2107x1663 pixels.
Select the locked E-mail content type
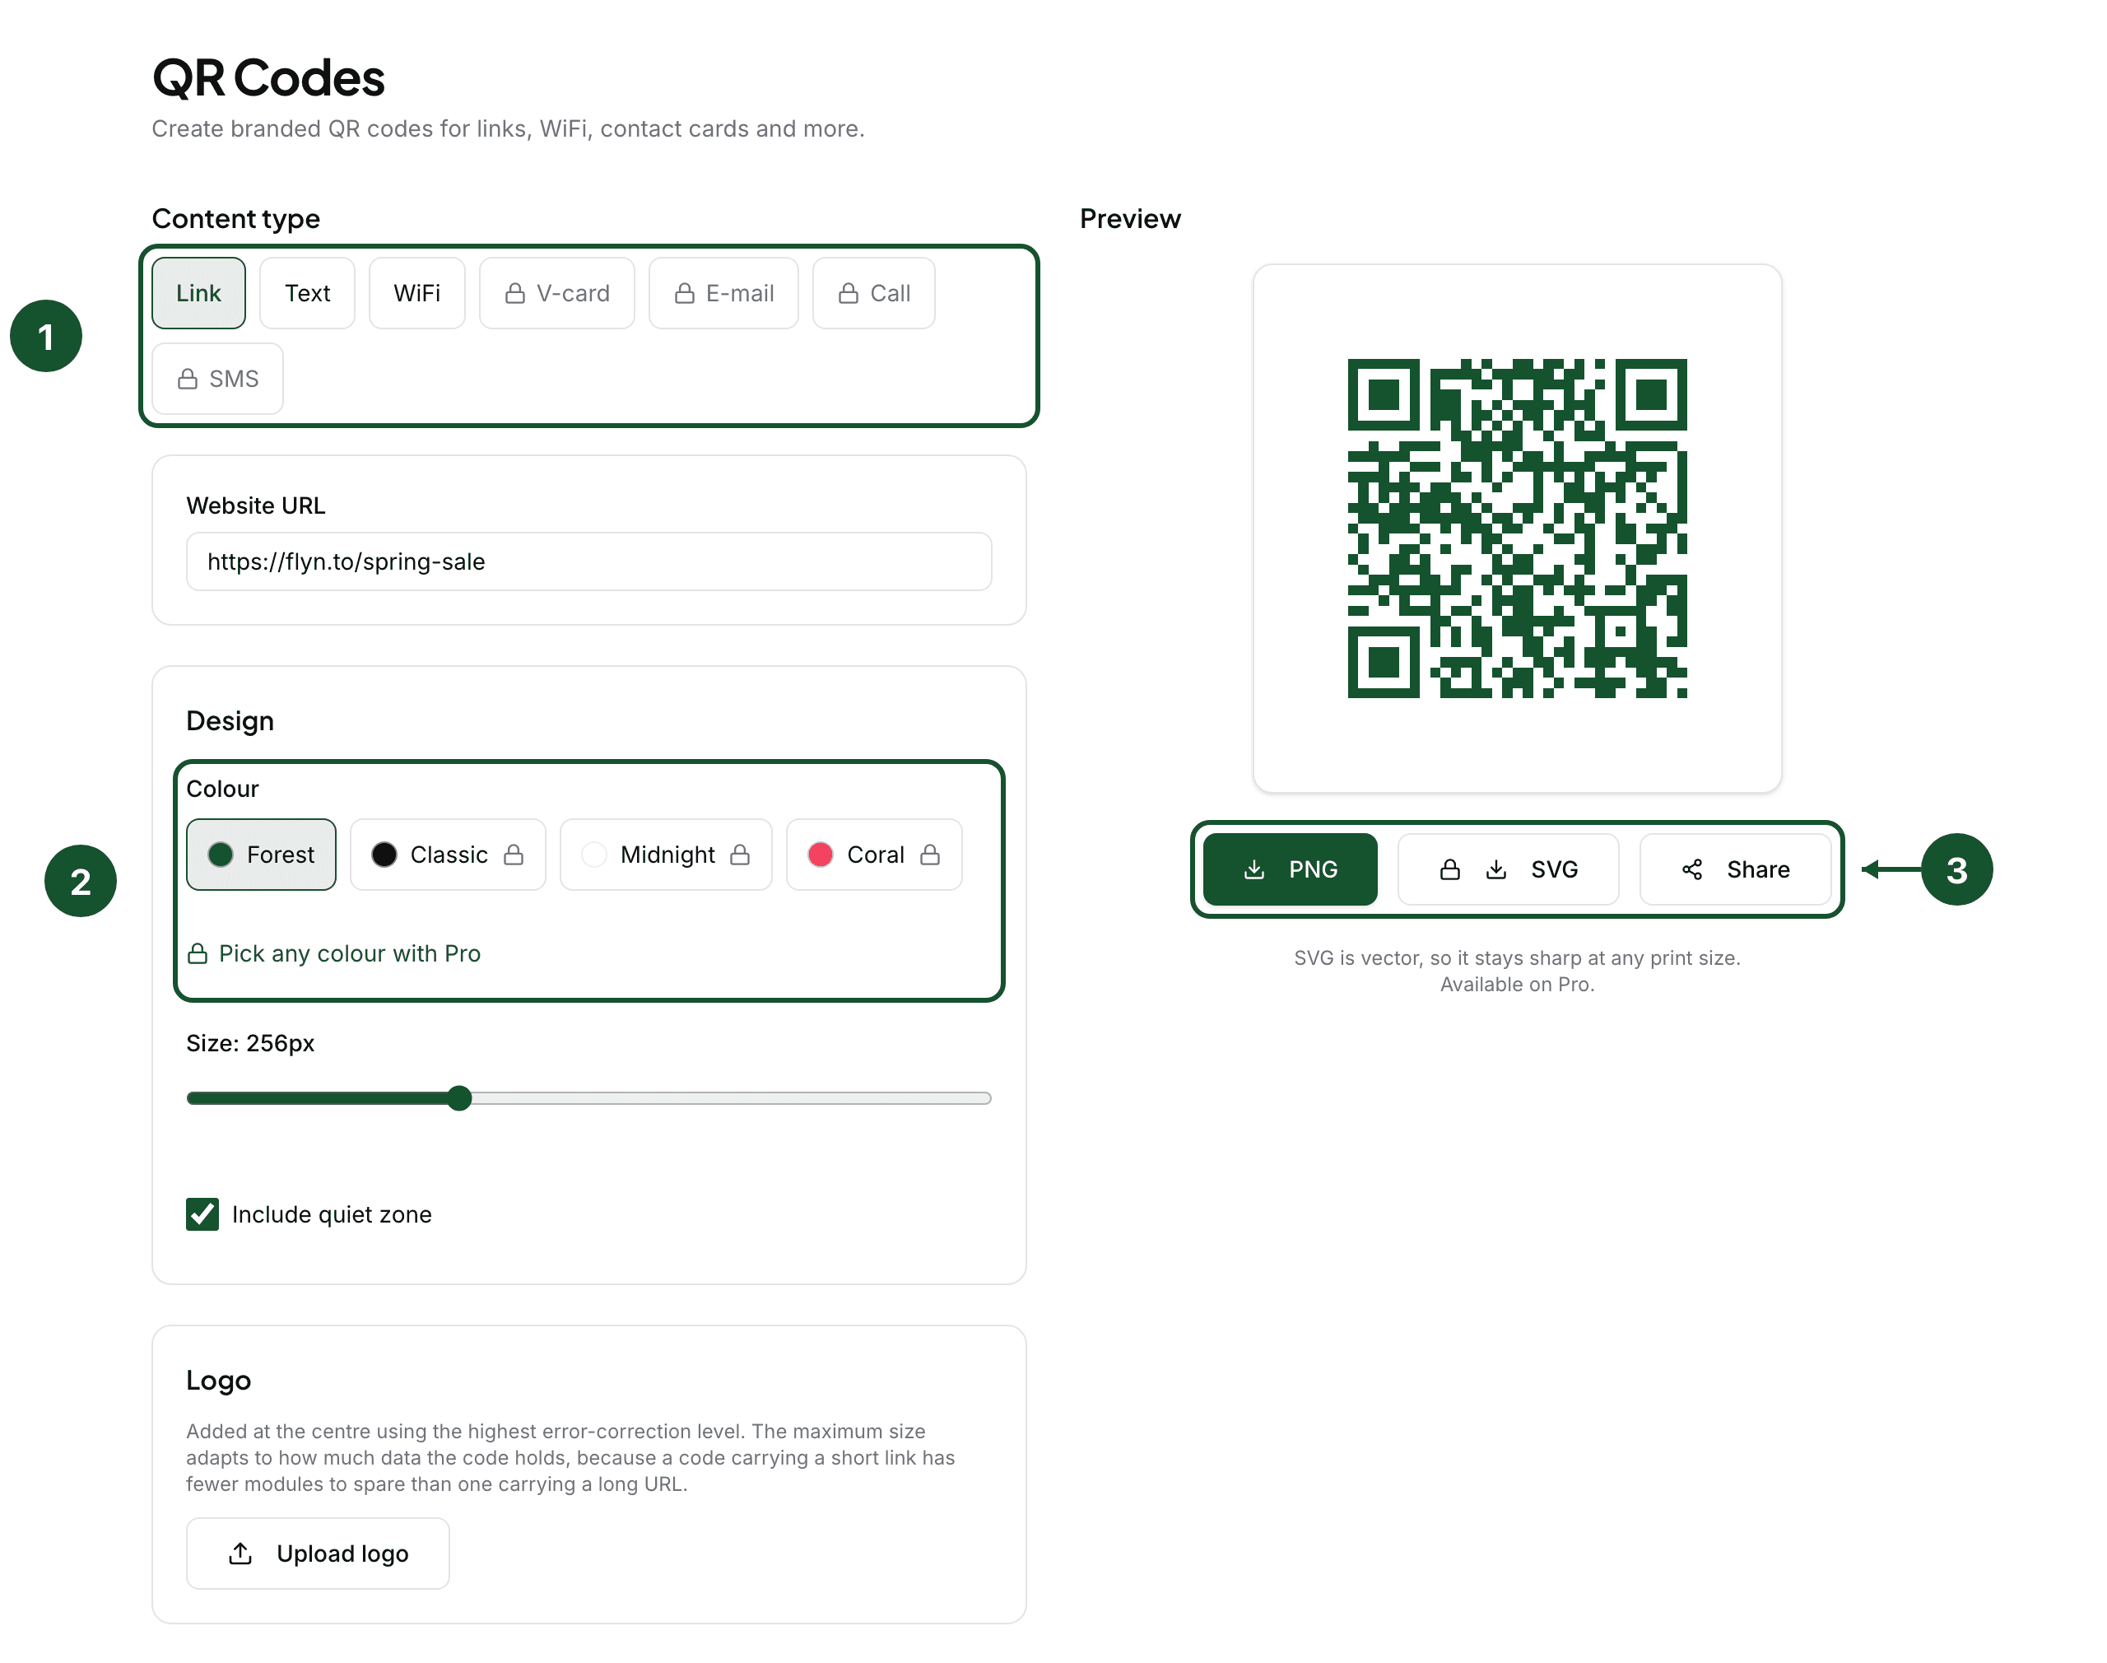[x=724, y=293]
